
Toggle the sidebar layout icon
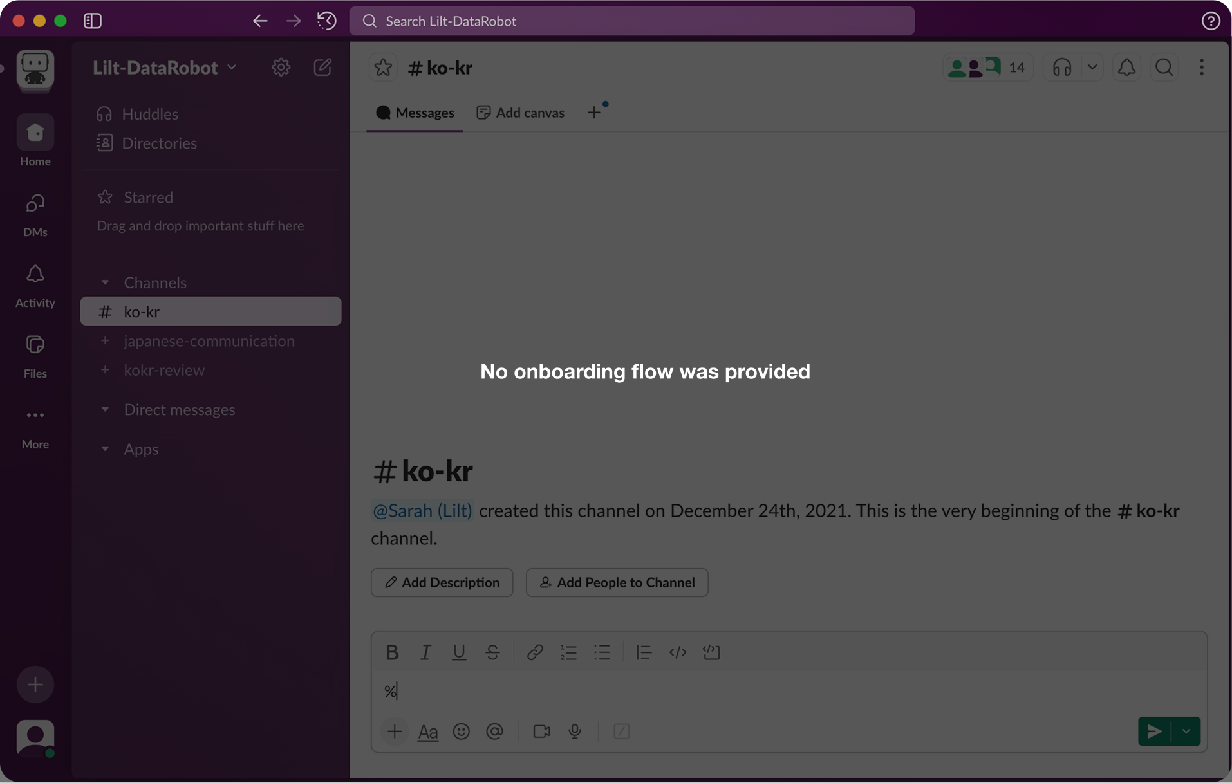pos(93,21)
